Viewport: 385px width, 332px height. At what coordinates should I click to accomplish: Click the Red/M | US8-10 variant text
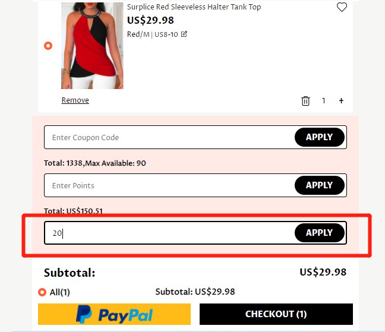(x=153, y=34)
